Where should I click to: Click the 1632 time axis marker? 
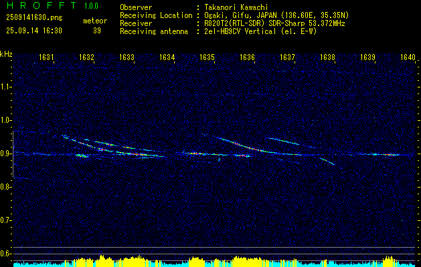pos(86,57)
